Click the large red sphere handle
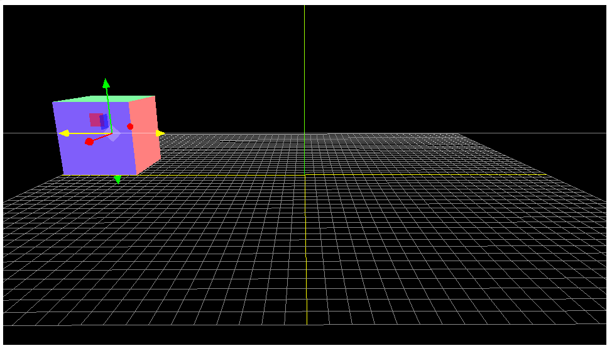 click(x=89, y=142)
